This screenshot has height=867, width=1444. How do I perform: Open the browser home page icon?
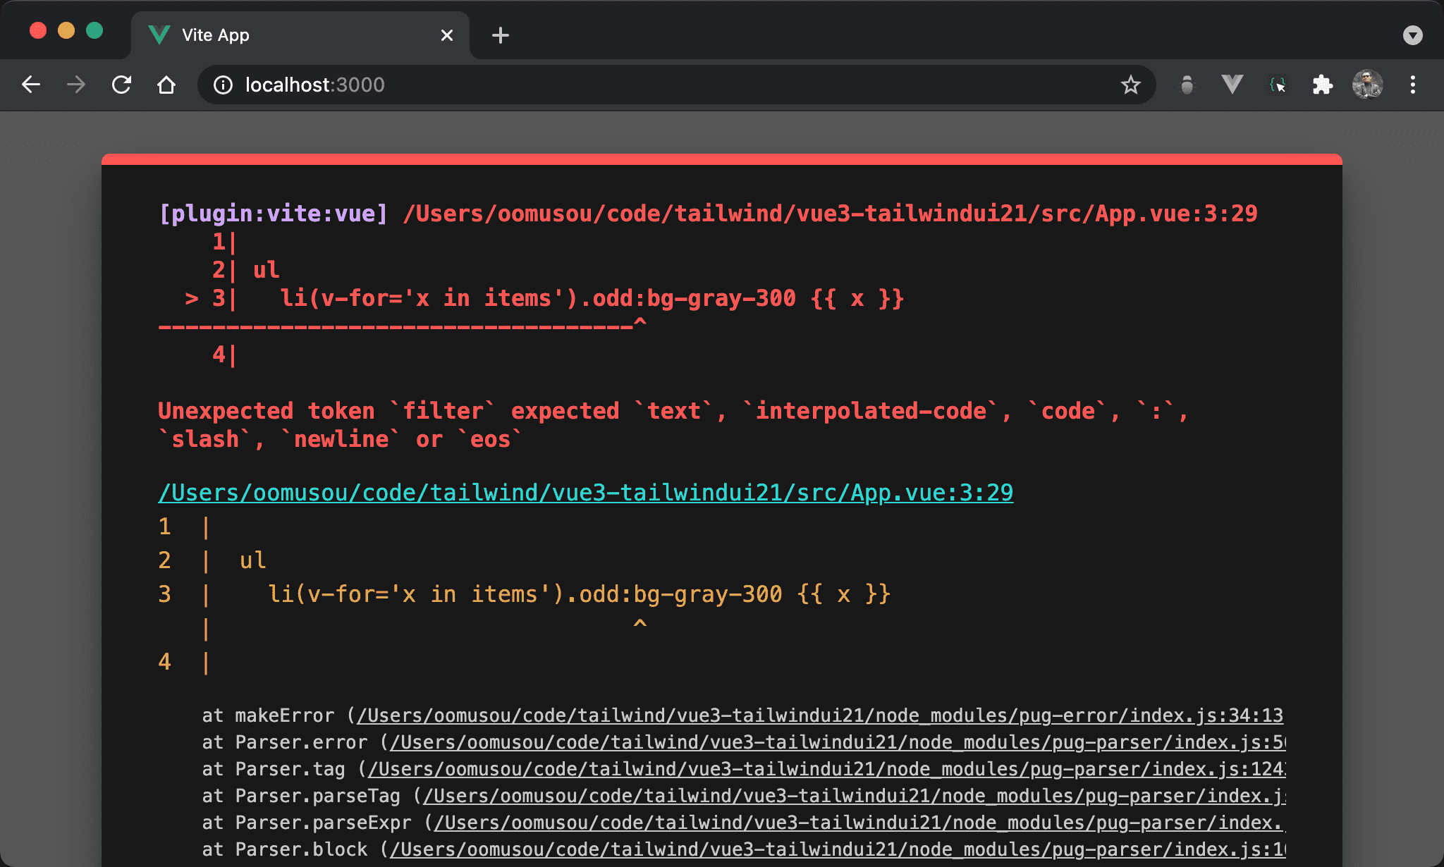coord(166,85)
